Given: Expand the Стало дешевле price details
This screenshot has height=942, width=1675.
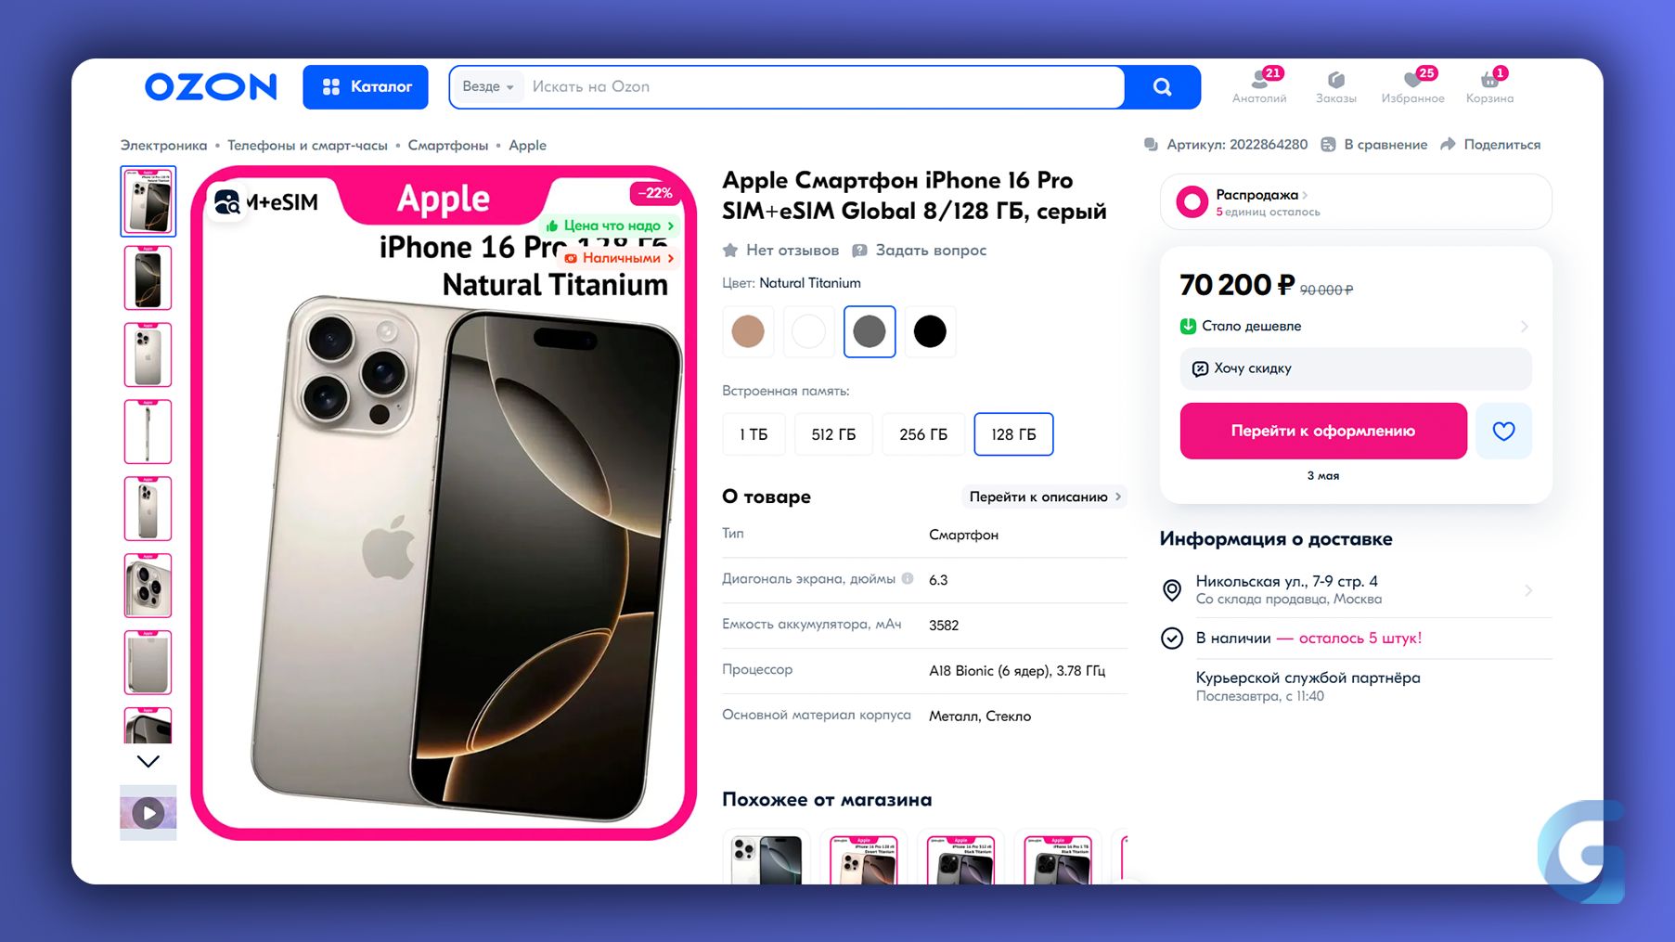Looking at the screenshot, I should tap(1355, 327).
